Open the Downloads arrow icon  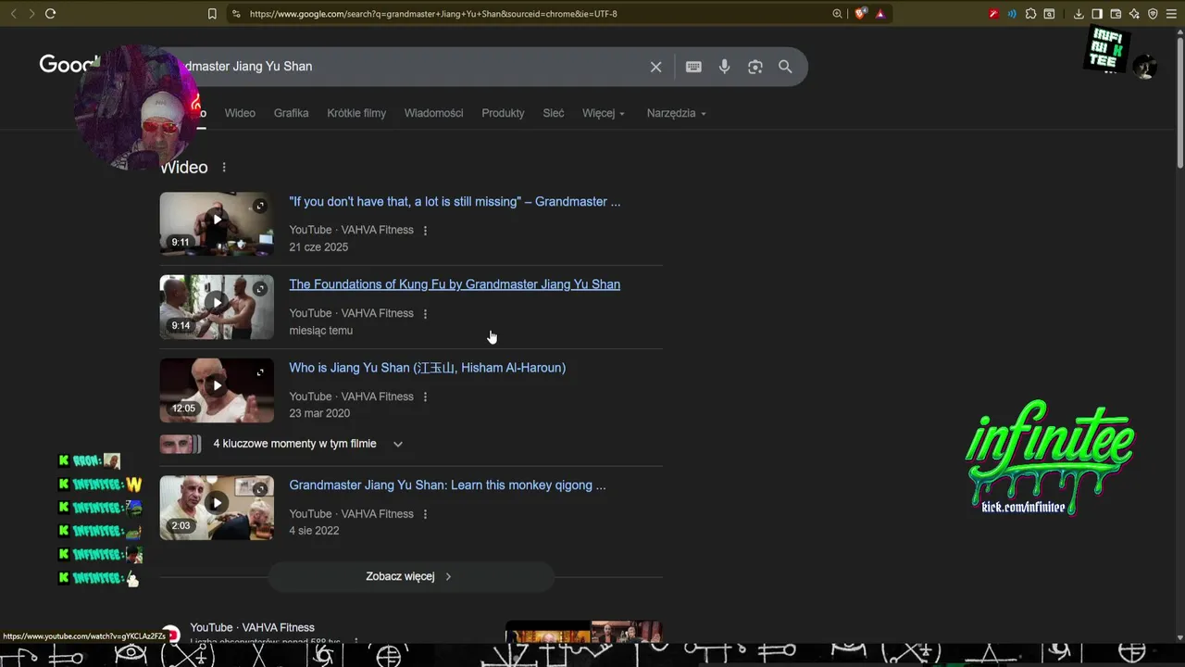tap(1079, 14)
